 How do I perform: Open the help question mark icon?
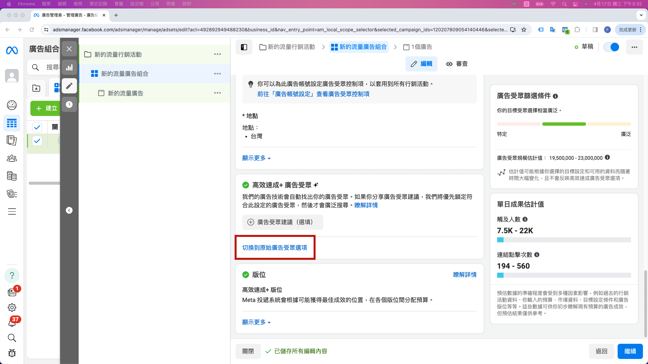pos(12,275)
